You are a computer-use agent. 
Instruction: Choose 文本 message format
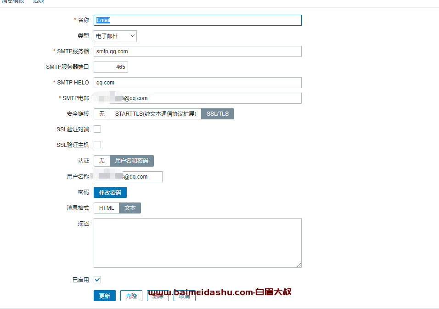pyautogui.click(x=130, y=208)
